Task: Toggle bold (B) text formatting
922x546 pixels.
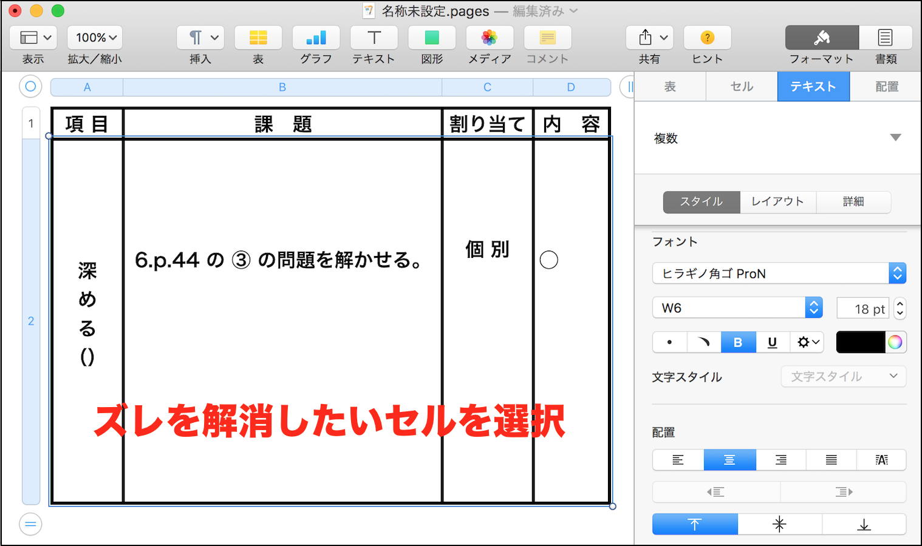Action: click(x=738, y=342)
